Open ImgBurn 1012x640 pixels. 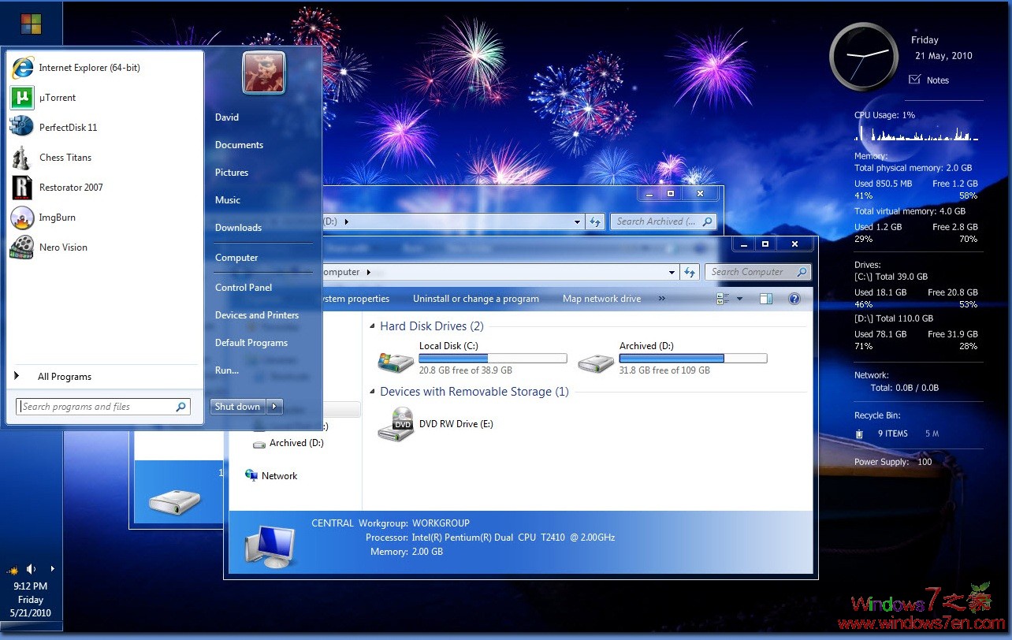click(x=55, y=218)
